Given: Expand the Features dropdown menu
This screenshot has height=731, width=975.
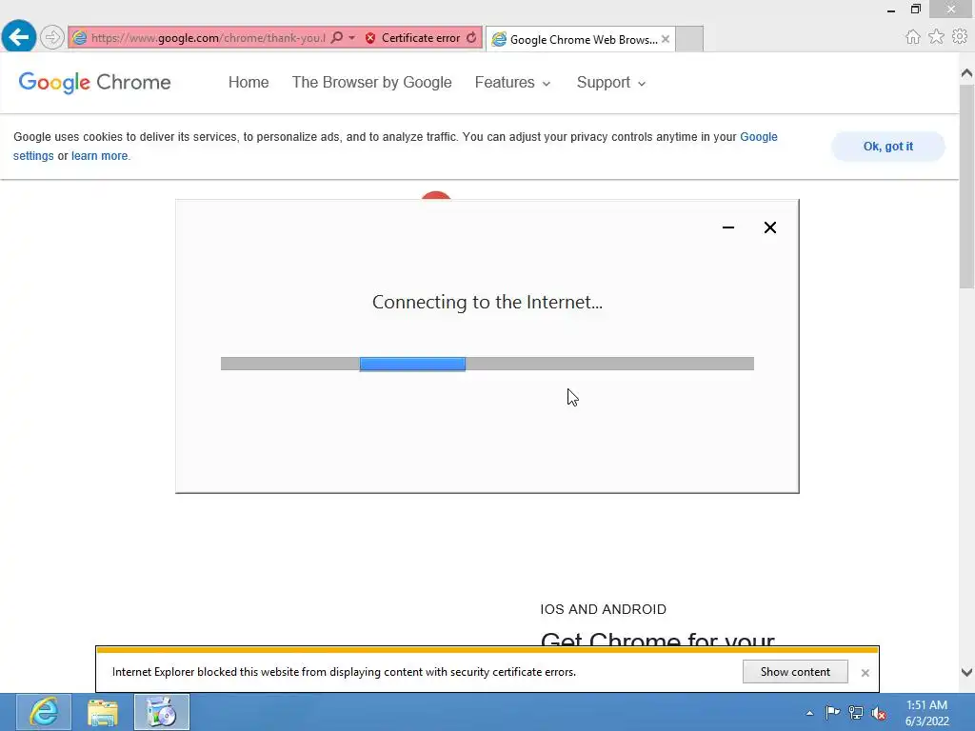Looking at the screenshot, I should [x=512, y=82].
